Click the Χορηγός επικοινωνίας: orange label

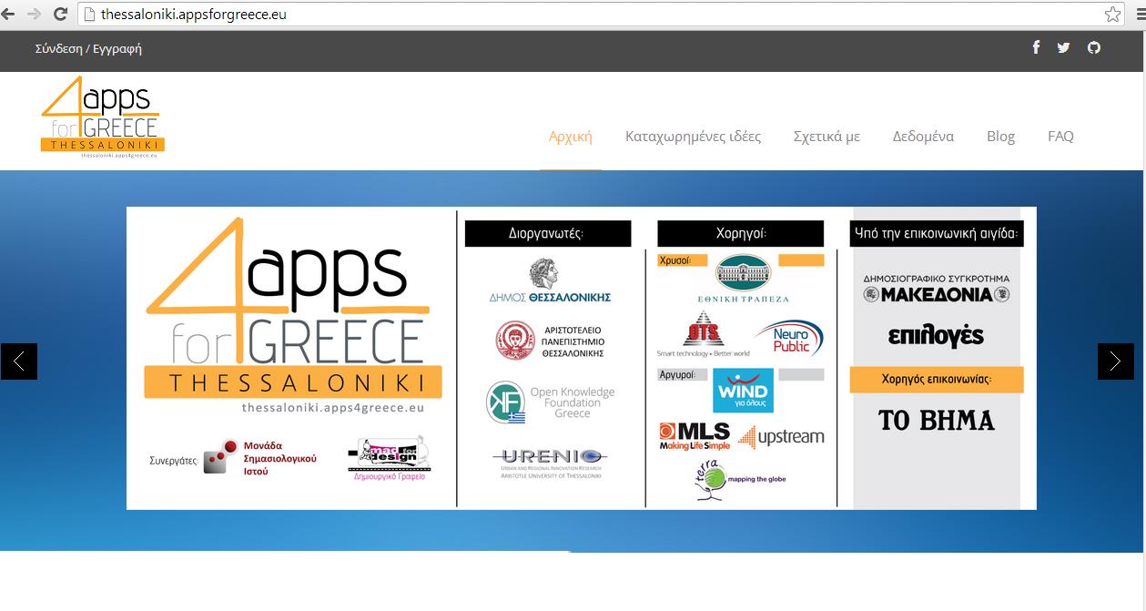(x=937, y=380)
